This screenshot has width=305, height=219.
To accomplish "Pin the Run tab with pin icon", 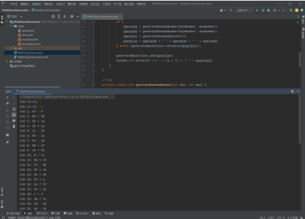I will click(x=7, y=142).
